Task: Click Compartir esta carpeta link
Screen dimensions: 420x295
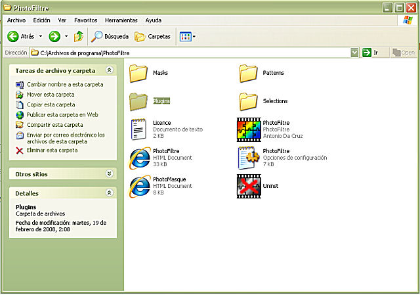Action: 54,125
